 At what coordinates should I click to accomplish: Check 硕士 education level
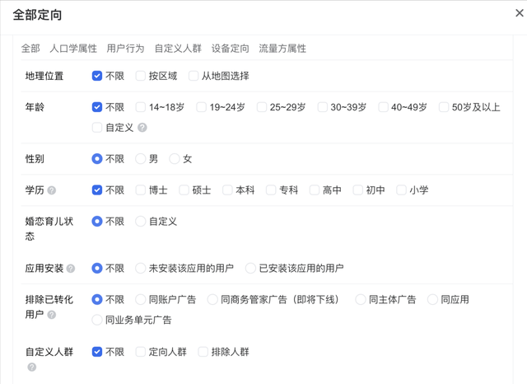(184, 190)
